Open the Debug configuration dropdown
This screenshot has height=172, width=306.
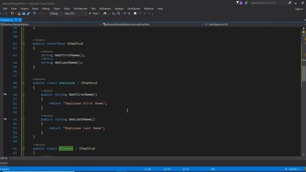55,13
